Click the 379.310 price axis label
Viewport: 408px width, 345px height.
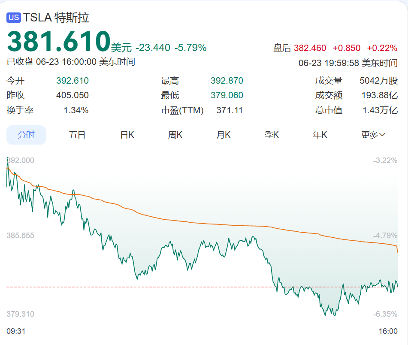coord(21,314)
